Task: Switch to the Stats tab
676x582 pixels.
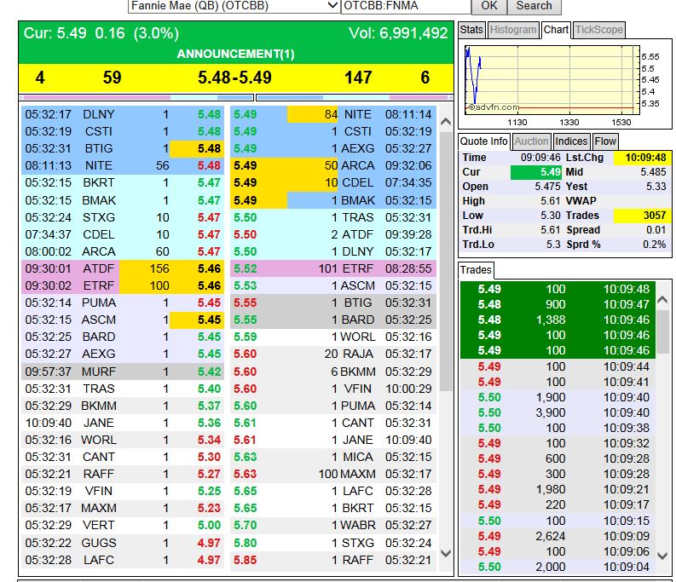Action: 471,30
